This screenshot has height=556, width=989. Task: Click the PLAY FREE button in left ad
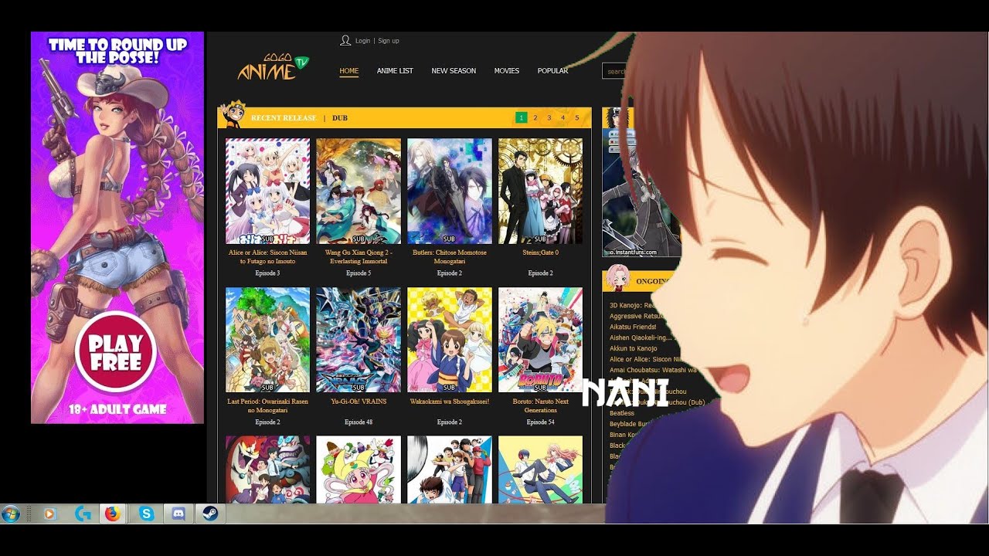click(x=117, y=351)
